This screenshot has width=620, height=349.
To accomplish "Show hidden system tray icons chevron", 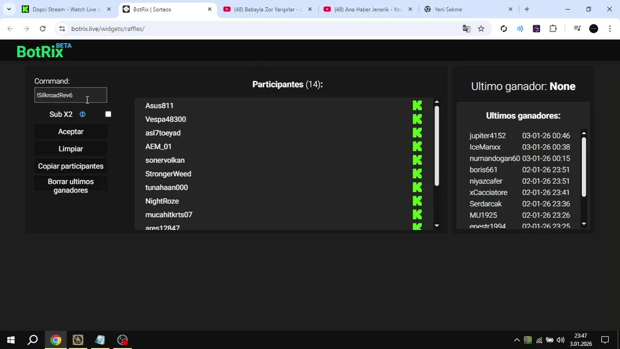I will [x=517, y=340].
